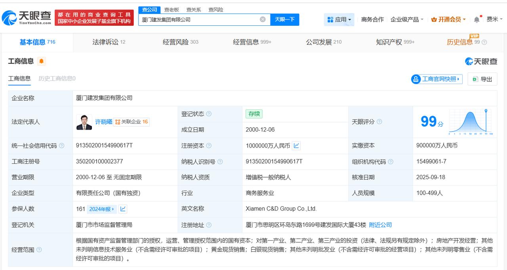The width and height of the screenshot is (507, 270).
Task: Click help icon next to 注册地址
Action: coord(209,225)
